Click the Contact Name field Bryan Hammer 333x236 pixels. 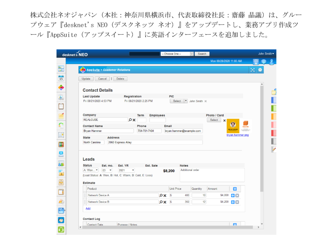point(108,131)
